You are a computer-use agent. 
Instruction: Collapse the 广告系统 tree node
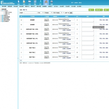click(1, 11)
